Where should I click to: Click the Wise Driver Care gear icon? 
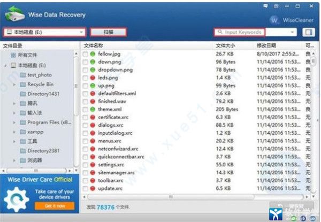click(17, 200)
